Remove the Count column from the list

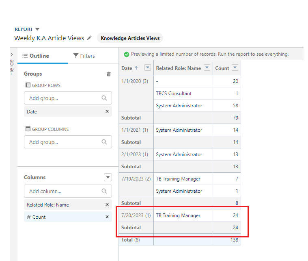pos(107,217)
